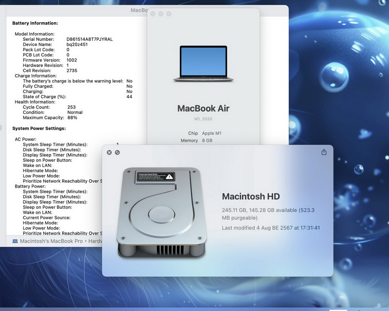Click the Macintosh HD title text

(251, 197)
